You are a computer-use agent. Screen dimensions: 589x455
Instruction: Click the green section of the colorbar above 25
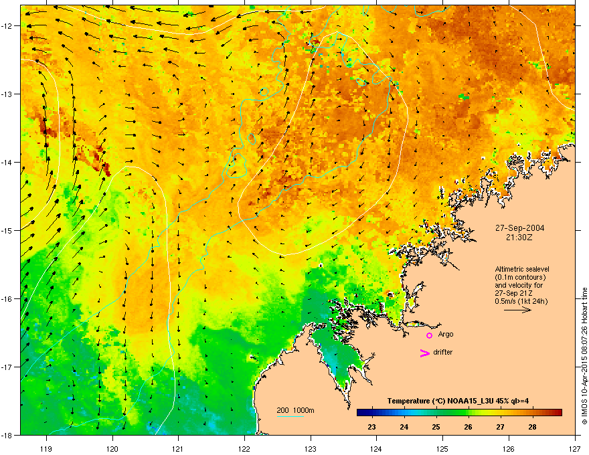point(438,413)
